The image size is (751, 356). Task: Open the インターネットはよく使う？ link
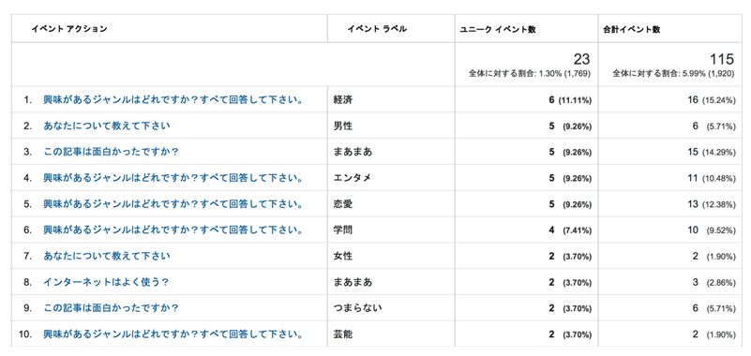(x=106, y=282)
